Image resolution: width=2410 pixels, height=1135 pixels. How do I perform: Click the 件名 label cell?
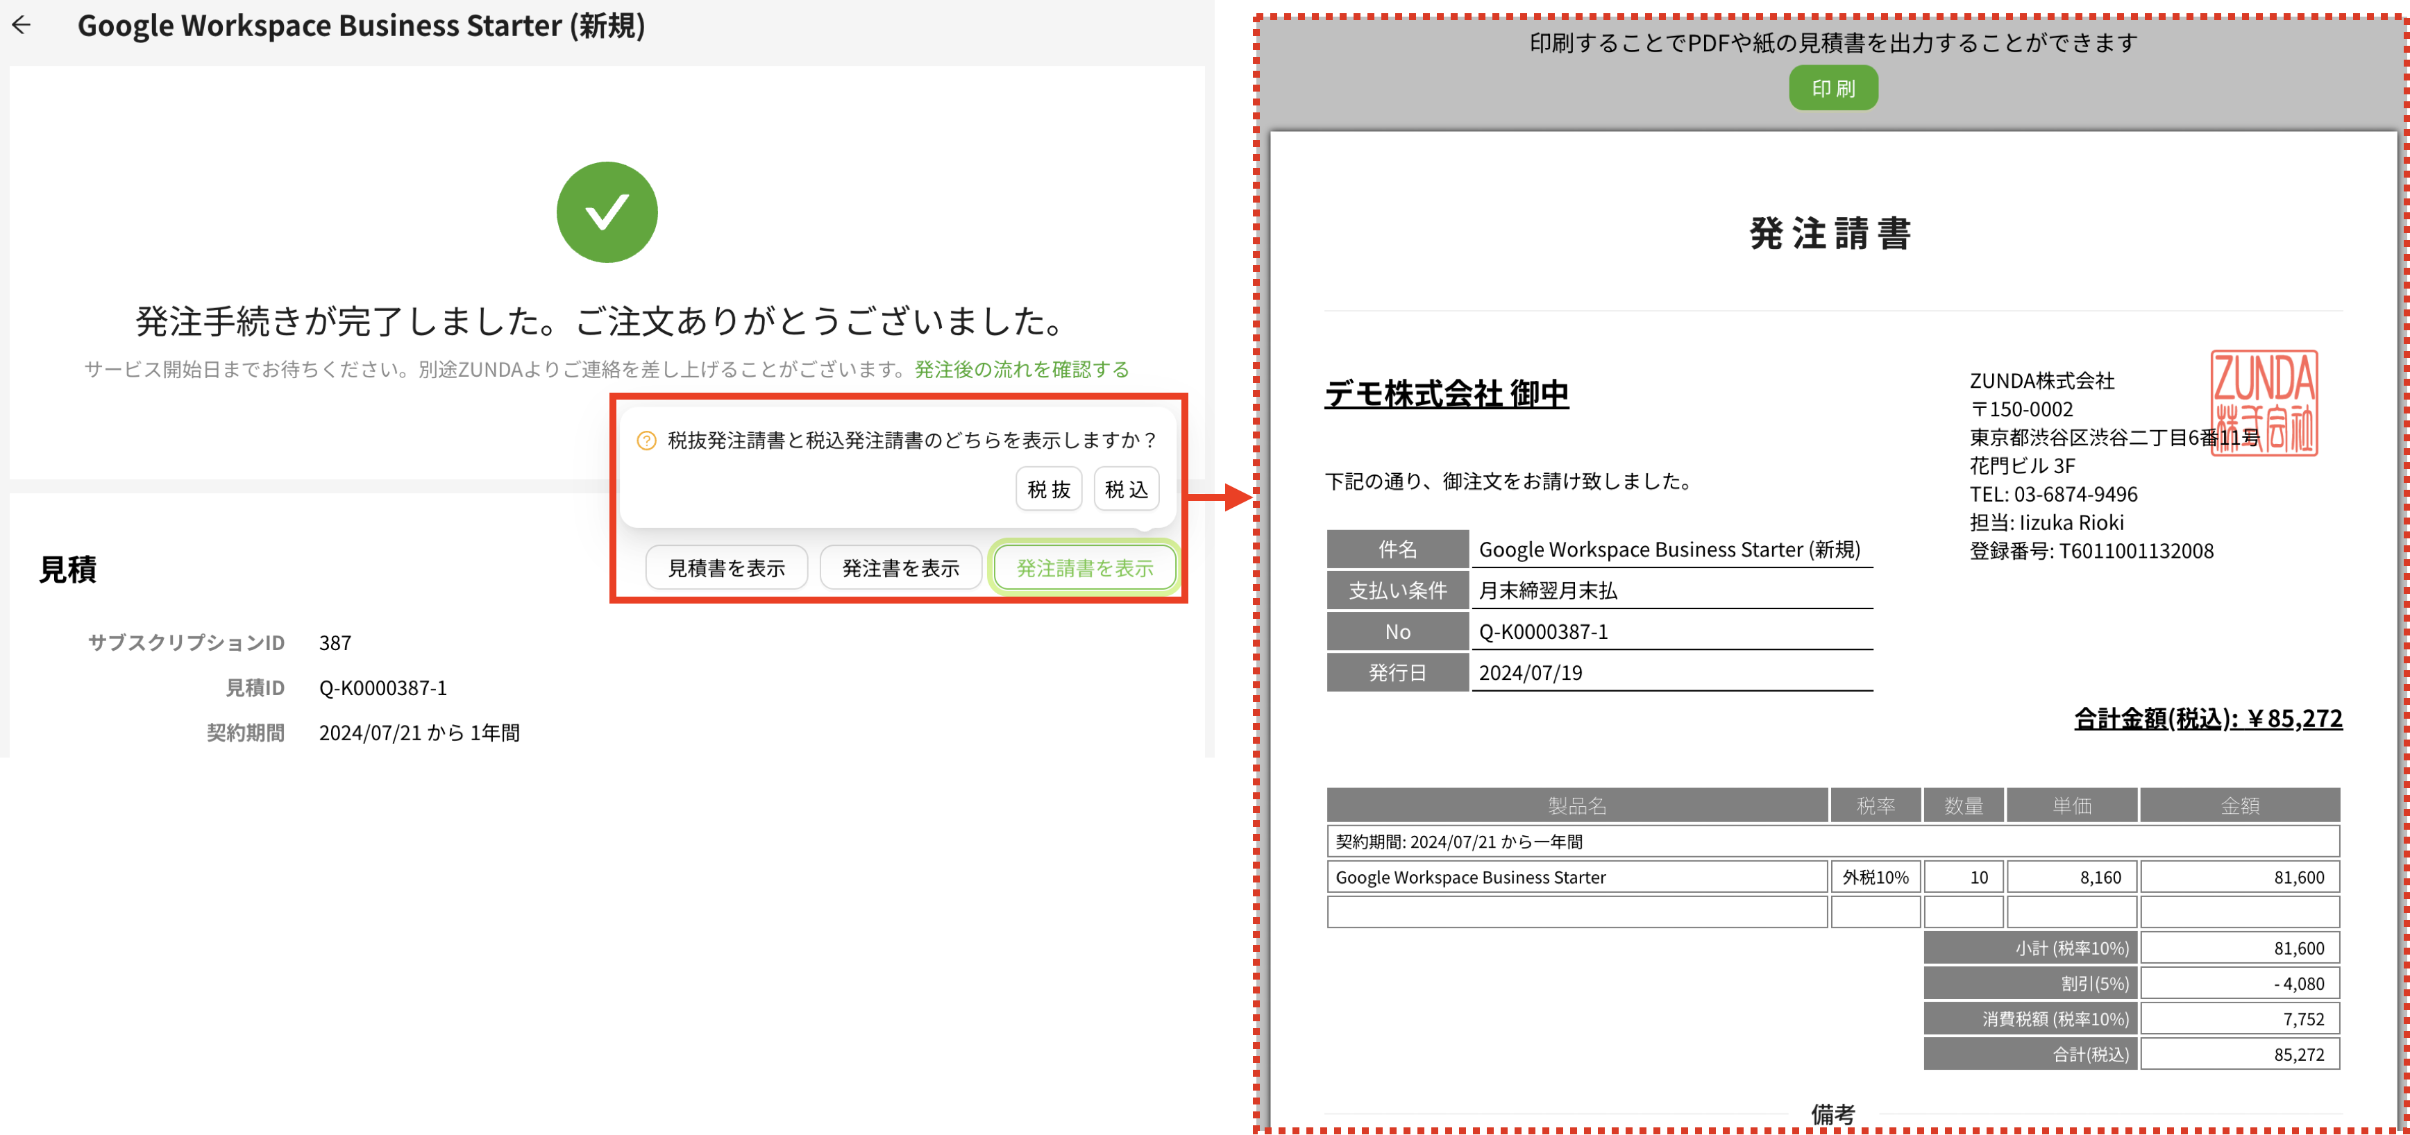(1398, 549)
